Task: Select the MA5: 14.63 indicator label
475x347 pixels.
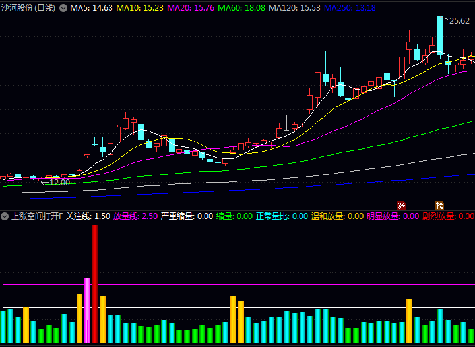Action: (x=91, y=8)
